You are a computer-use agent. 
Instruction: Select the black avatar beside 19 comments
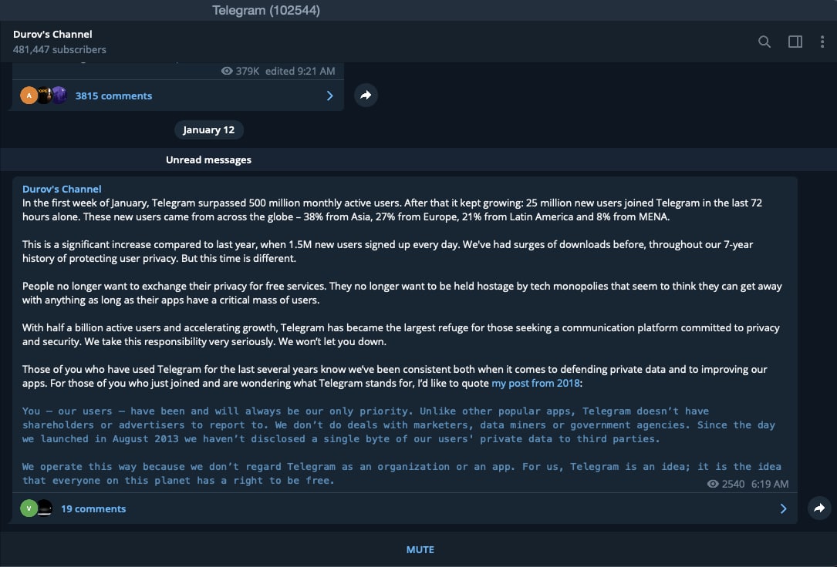click(45, 508)
